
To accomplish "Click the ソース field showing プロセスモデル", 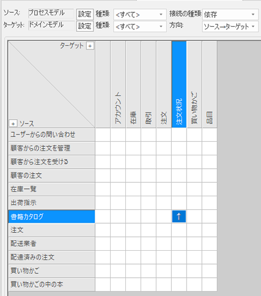I will (51, 13).
